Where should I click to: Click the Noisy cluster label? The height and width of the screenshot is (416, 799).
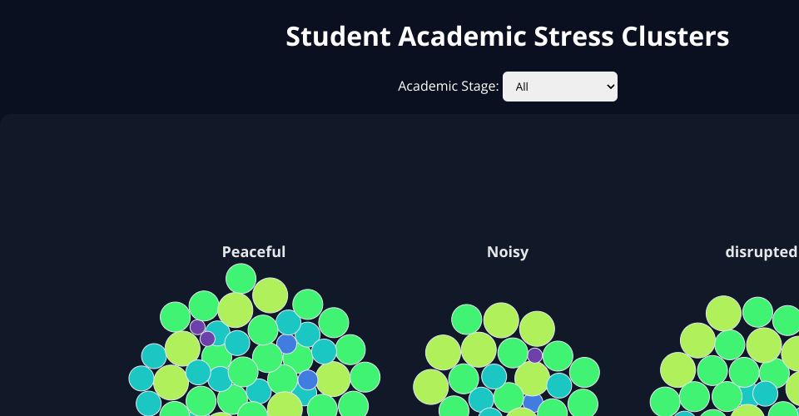pyautogui.click(x=508, y=251)
